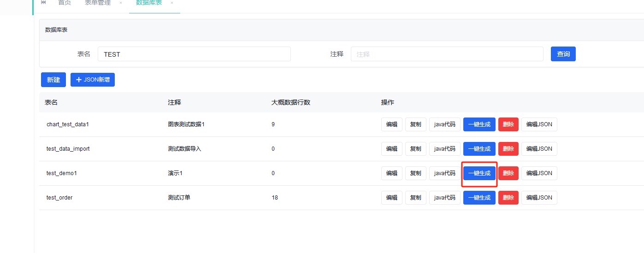The image size is (644, 253).
Task: Close the 数据库表 tab
Action: (x=172, y=3)
